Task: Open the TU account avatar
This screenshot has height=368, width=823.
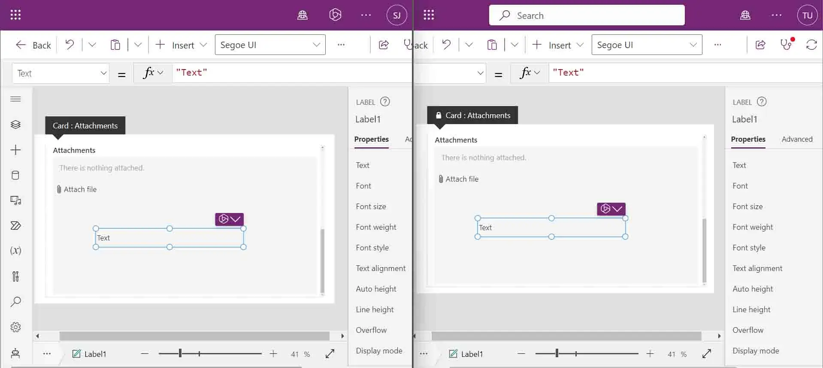Action: (x=807, y=15)
